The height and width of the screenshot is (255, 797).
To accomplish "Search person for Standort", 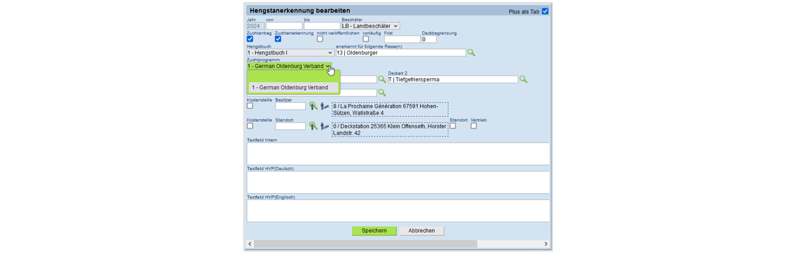I will point(313,125).
